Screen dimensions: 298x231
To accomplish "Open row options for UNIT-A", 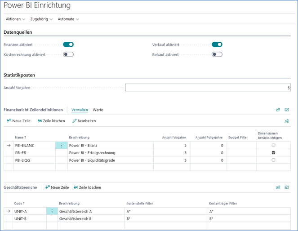I will [52, 211].
